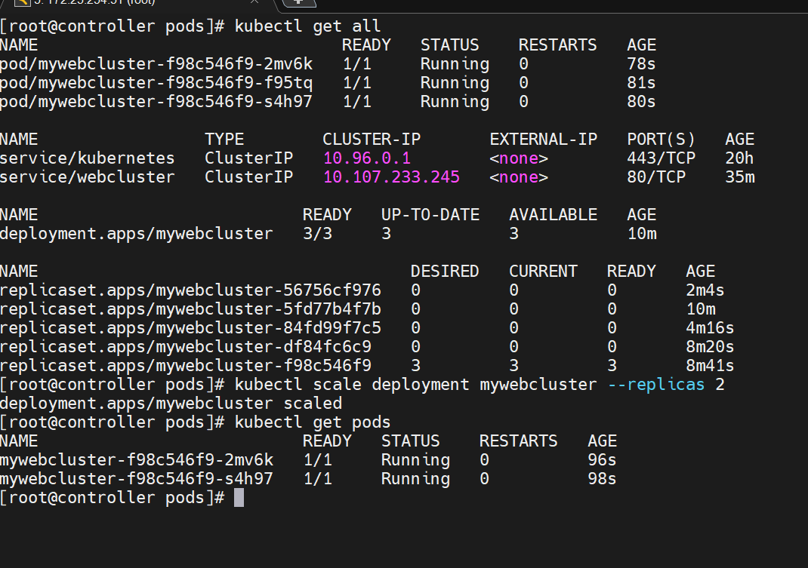Click <none> external IP in service/webcluster row
The width and height of the screenshot is (808, 568).
pos(519,177)
